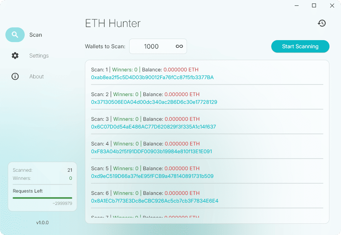Click the ETH Hunter title
341x235 pixels.
[x=113, y=23]
